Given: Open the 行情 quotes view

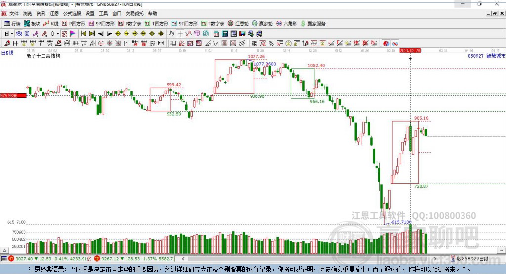Looking at the screenshot, I should tap(12, 24).
